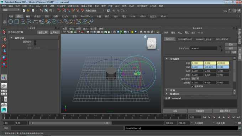
Task: Click the Snap to grids icon
Action: coord(59,10)
